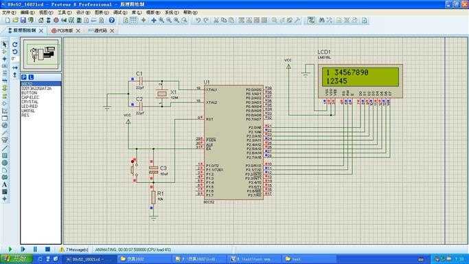Open the help question-mark icon

(x=111, y=21)
